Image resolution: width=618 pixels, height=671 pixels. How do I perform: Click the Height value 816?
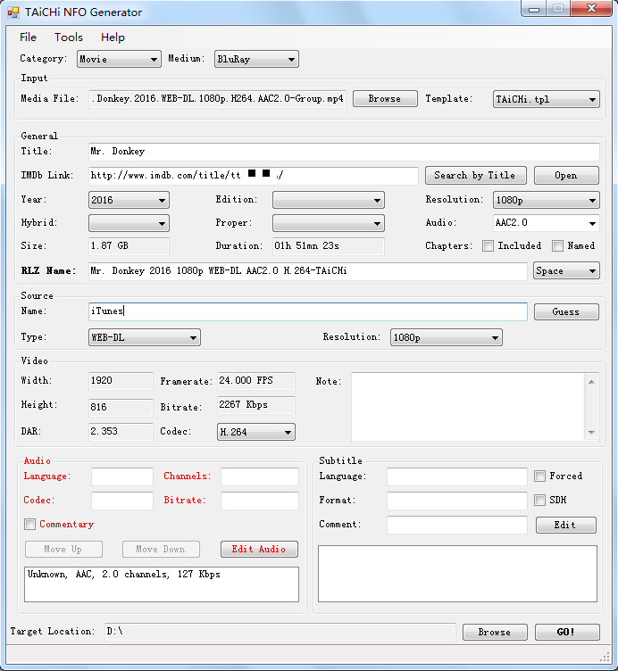click(121, 408)
